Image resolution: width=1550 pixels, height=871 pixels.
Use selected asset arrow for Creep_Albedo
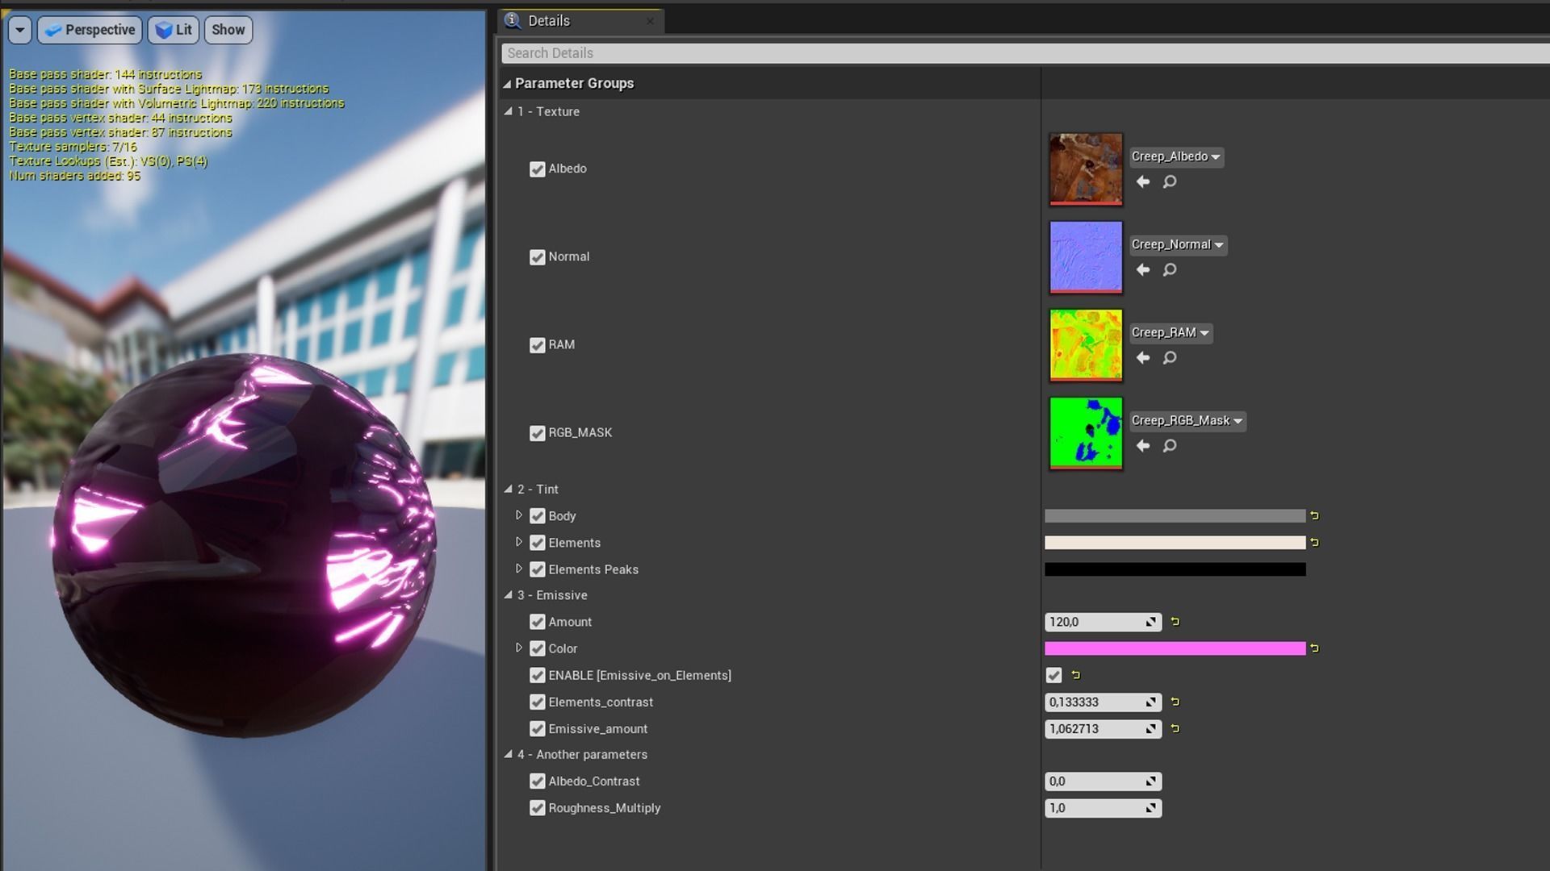(x=1143, y=182)
